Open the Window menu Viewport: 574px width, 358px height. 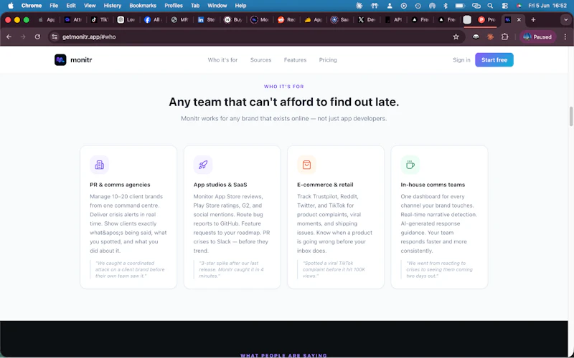click(217, 6)
